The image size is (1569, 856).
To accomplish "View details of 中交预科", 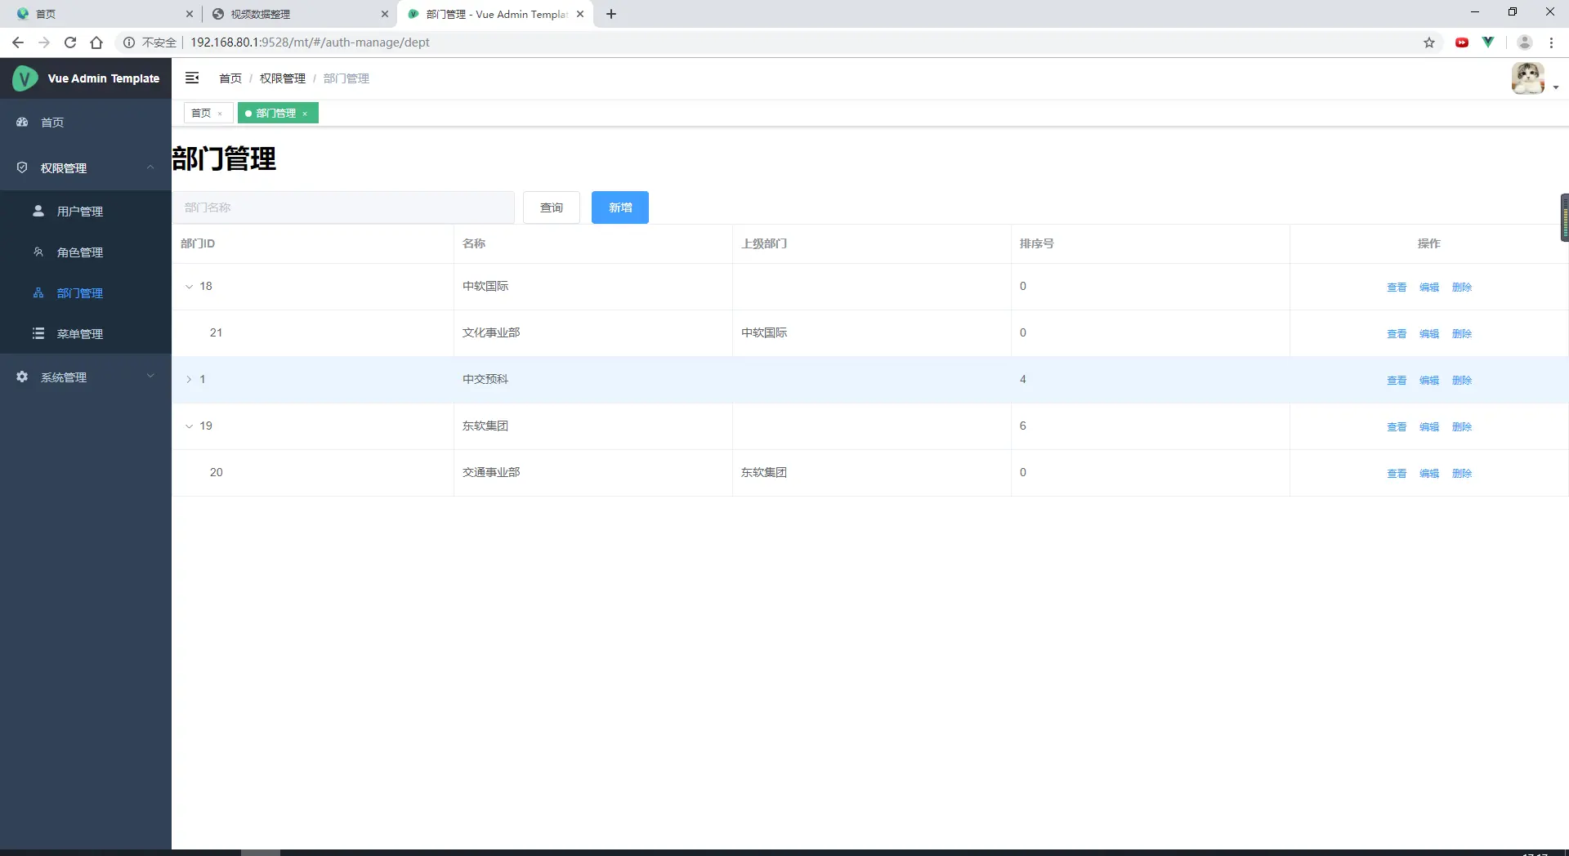I will 1397,381.
